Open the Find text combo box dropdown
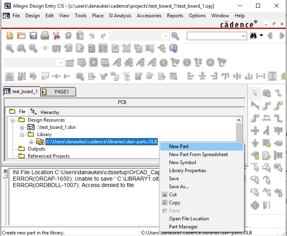 tap(243, 36)
